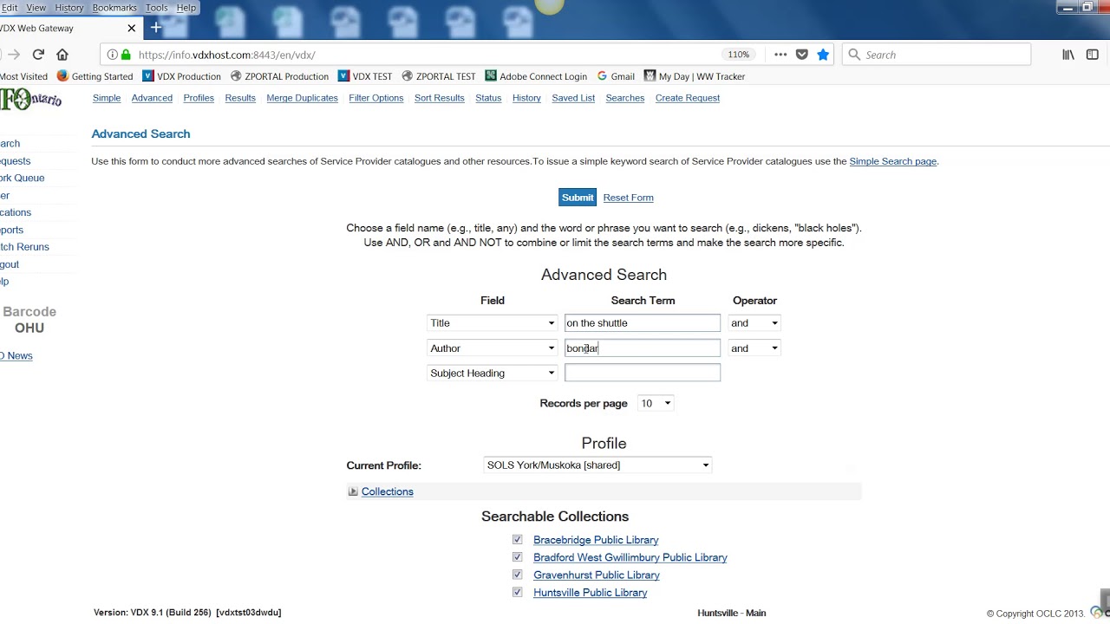Click the green padlock security icon
1110x624 pixels.
click(x=126, y=55)
